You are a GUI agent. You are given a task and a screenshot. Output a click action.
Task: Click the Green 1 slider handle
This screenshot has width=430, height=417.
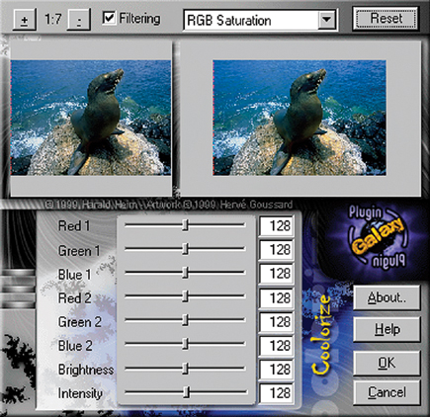click(186, 249)
